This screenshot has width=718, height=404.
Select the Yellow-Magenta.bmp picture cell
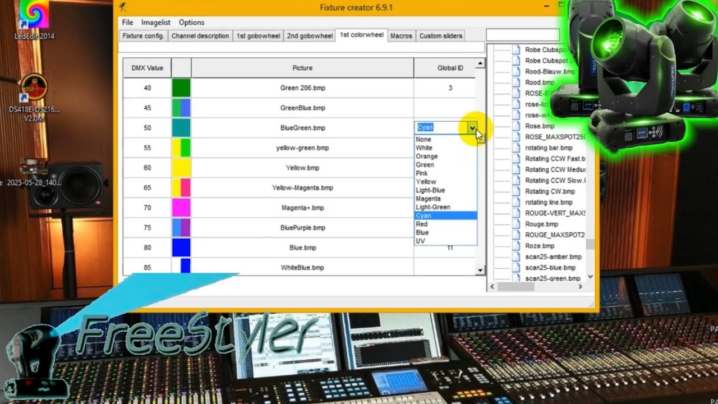[302, 188]
